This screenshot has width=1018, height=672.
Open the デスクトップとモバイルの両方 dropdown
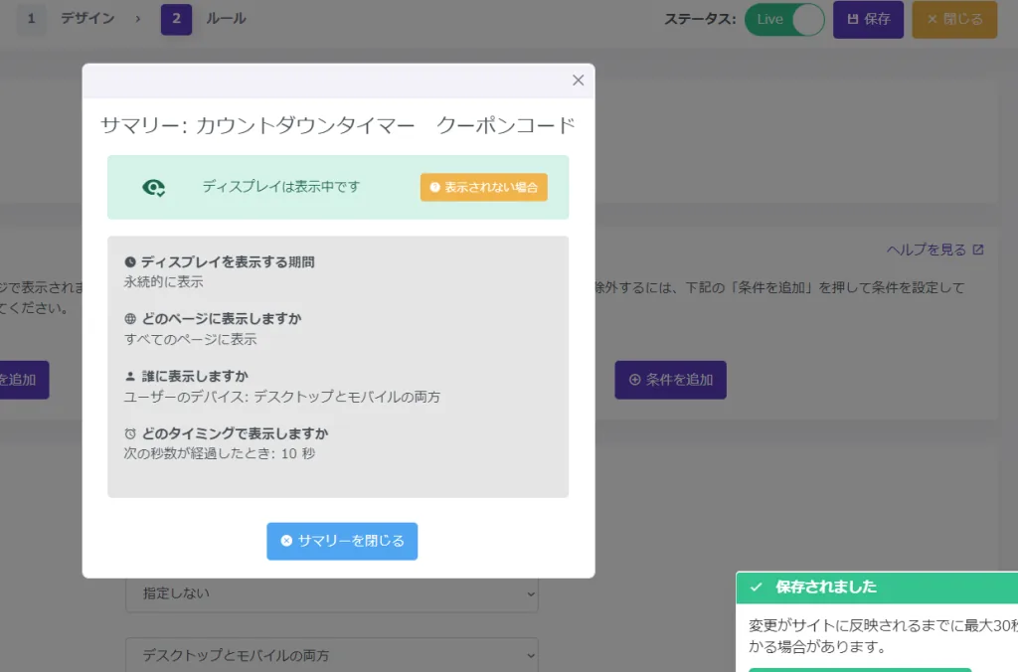pyautogui.click(x=332, y=655)
